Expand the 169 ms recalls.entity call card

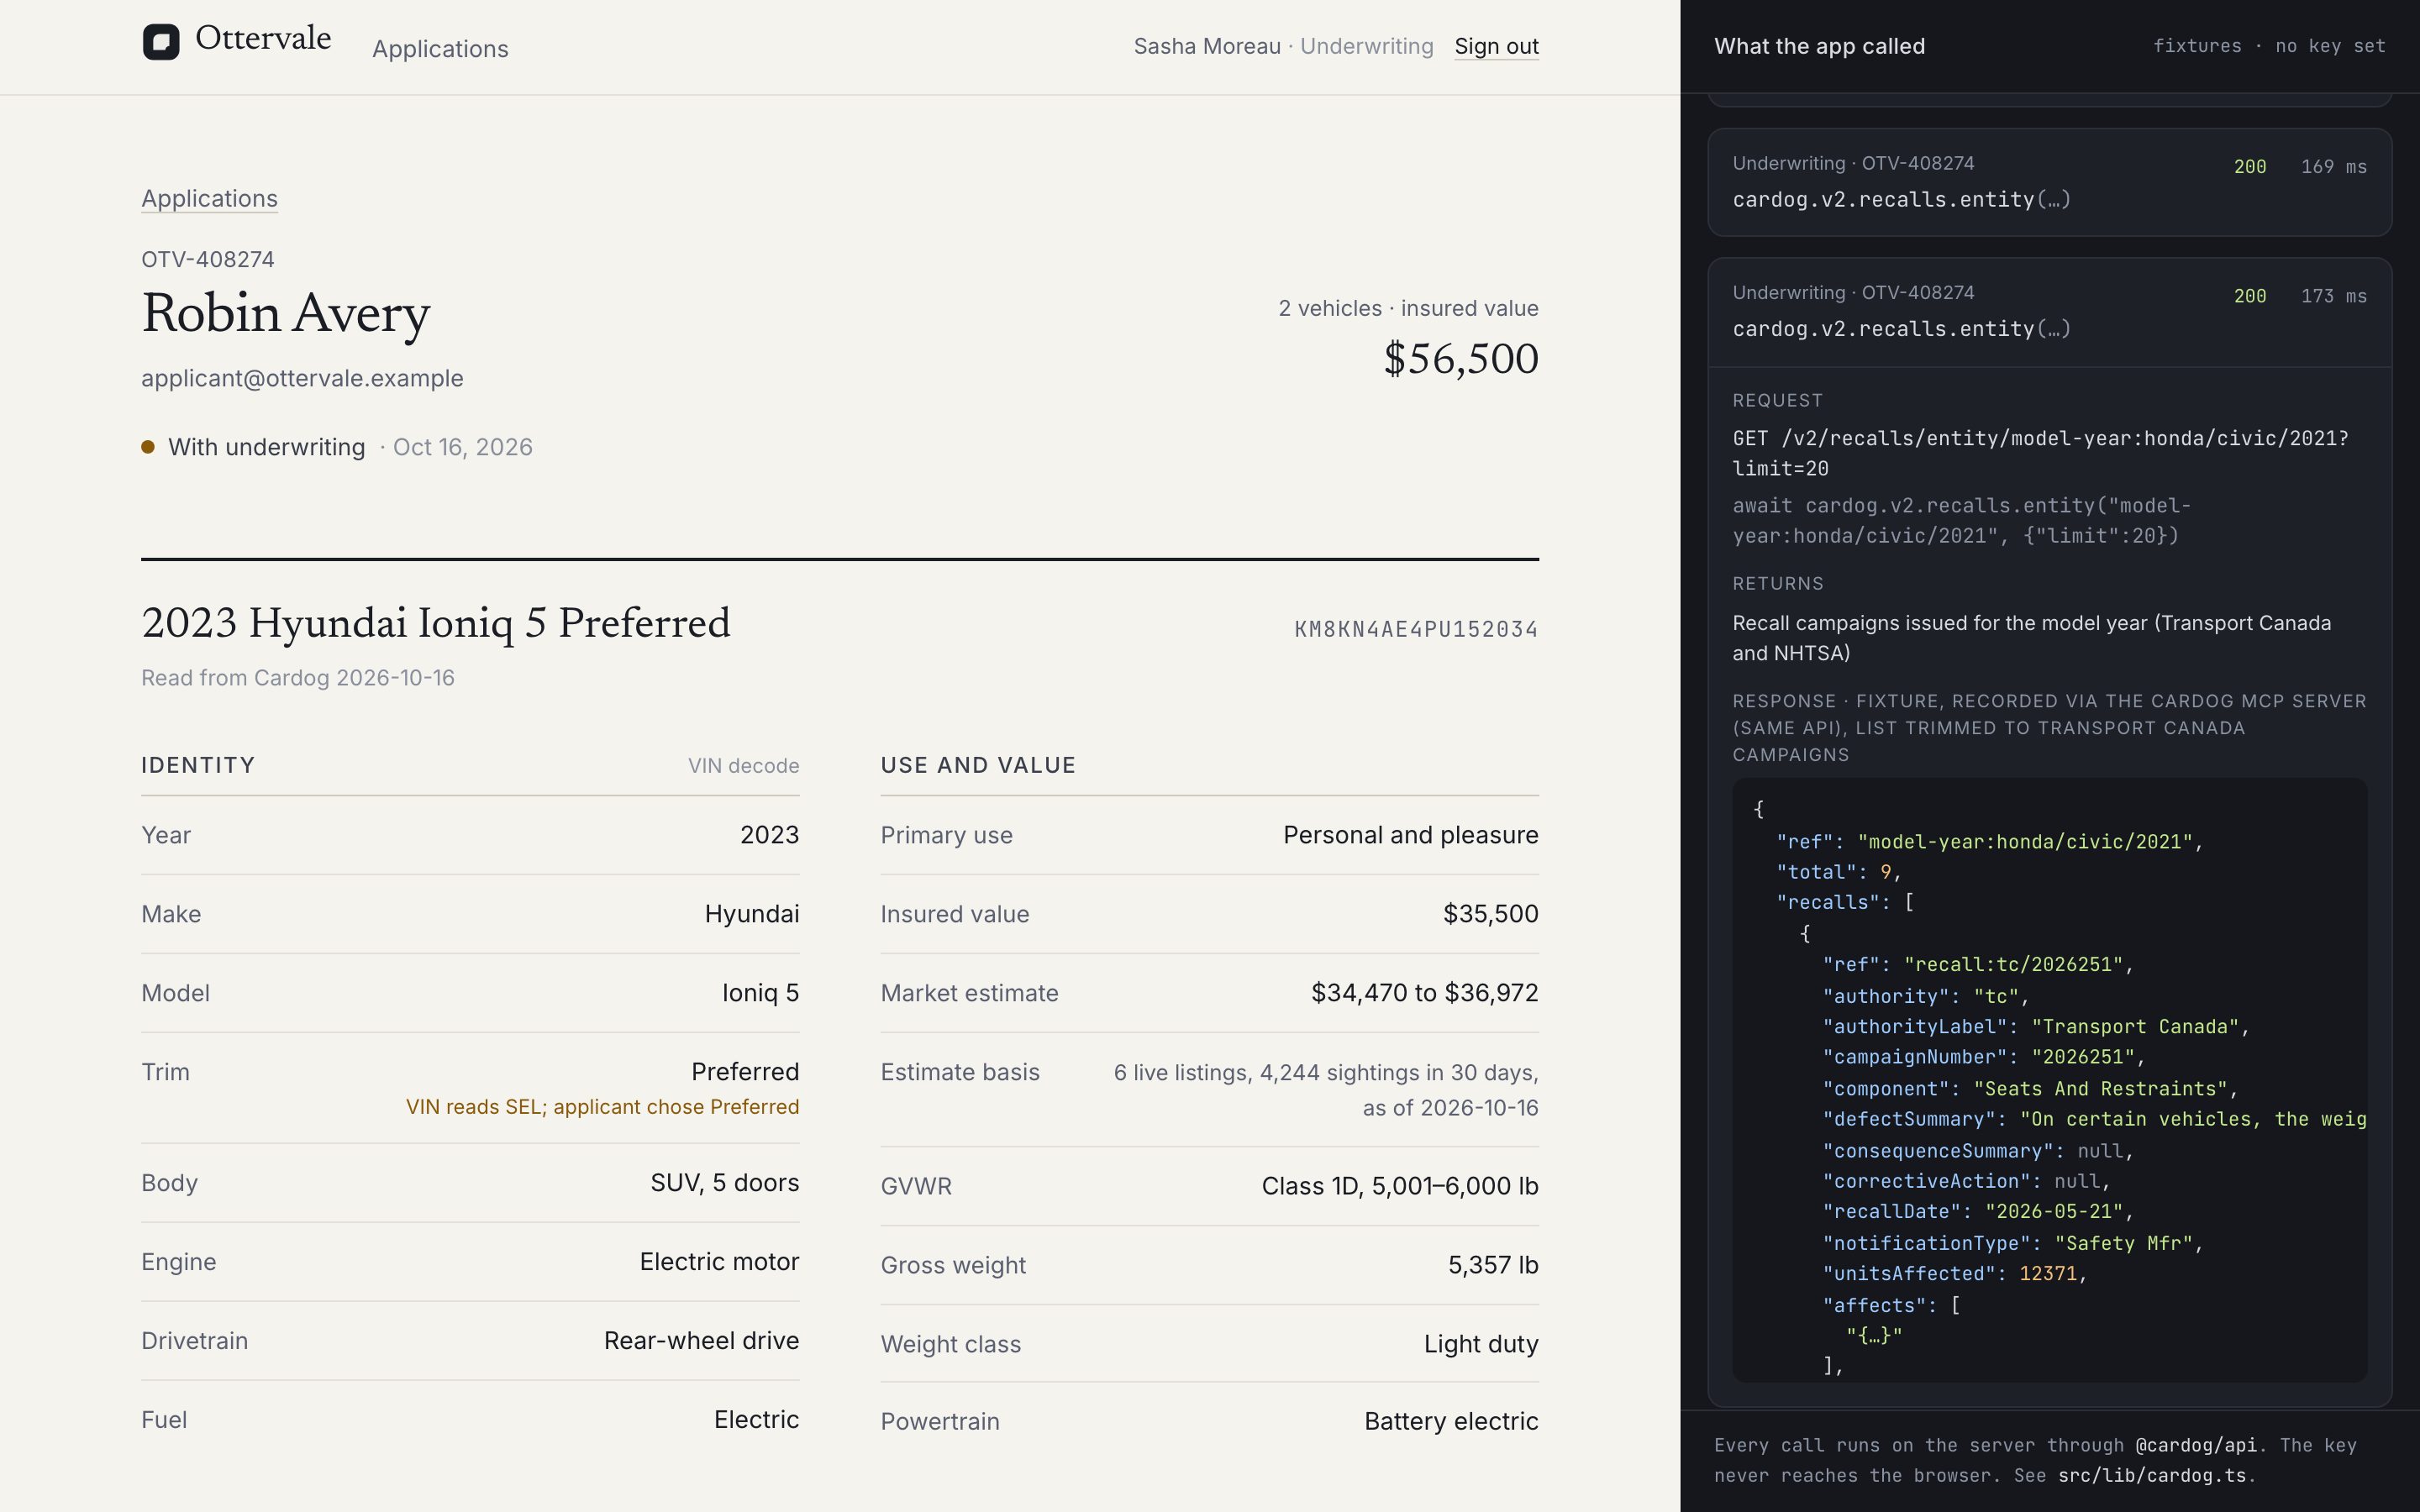[2049, 182]
